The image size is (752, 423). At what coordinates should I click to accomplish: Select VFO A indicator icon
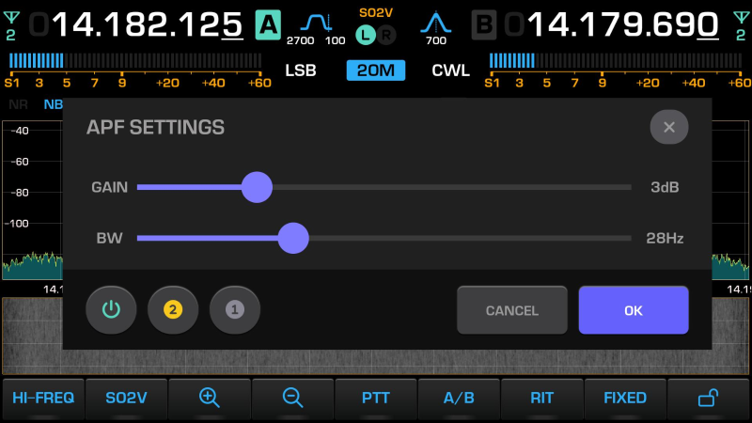[x=267, y=24]
